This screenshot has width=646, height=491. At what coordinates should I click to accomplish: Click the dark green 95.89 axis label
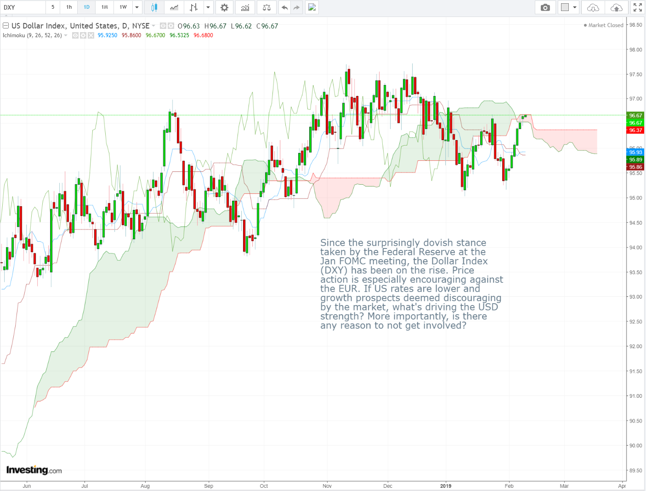636,160
